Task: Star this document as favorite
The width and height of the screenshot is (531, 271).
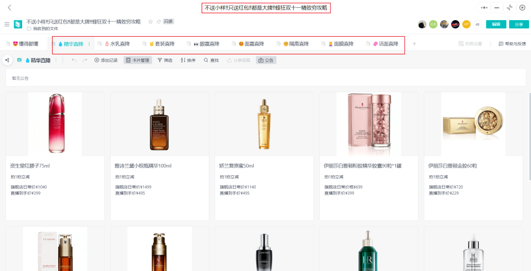Action: tap(151, 22)
